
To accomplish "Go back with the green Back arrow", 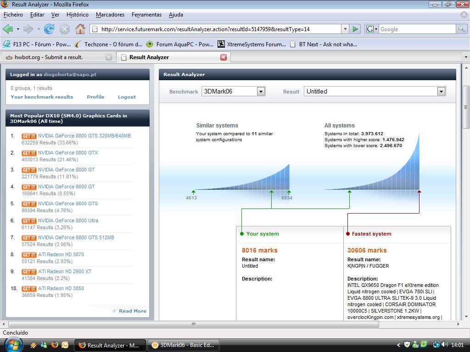I will click(8, 29).
